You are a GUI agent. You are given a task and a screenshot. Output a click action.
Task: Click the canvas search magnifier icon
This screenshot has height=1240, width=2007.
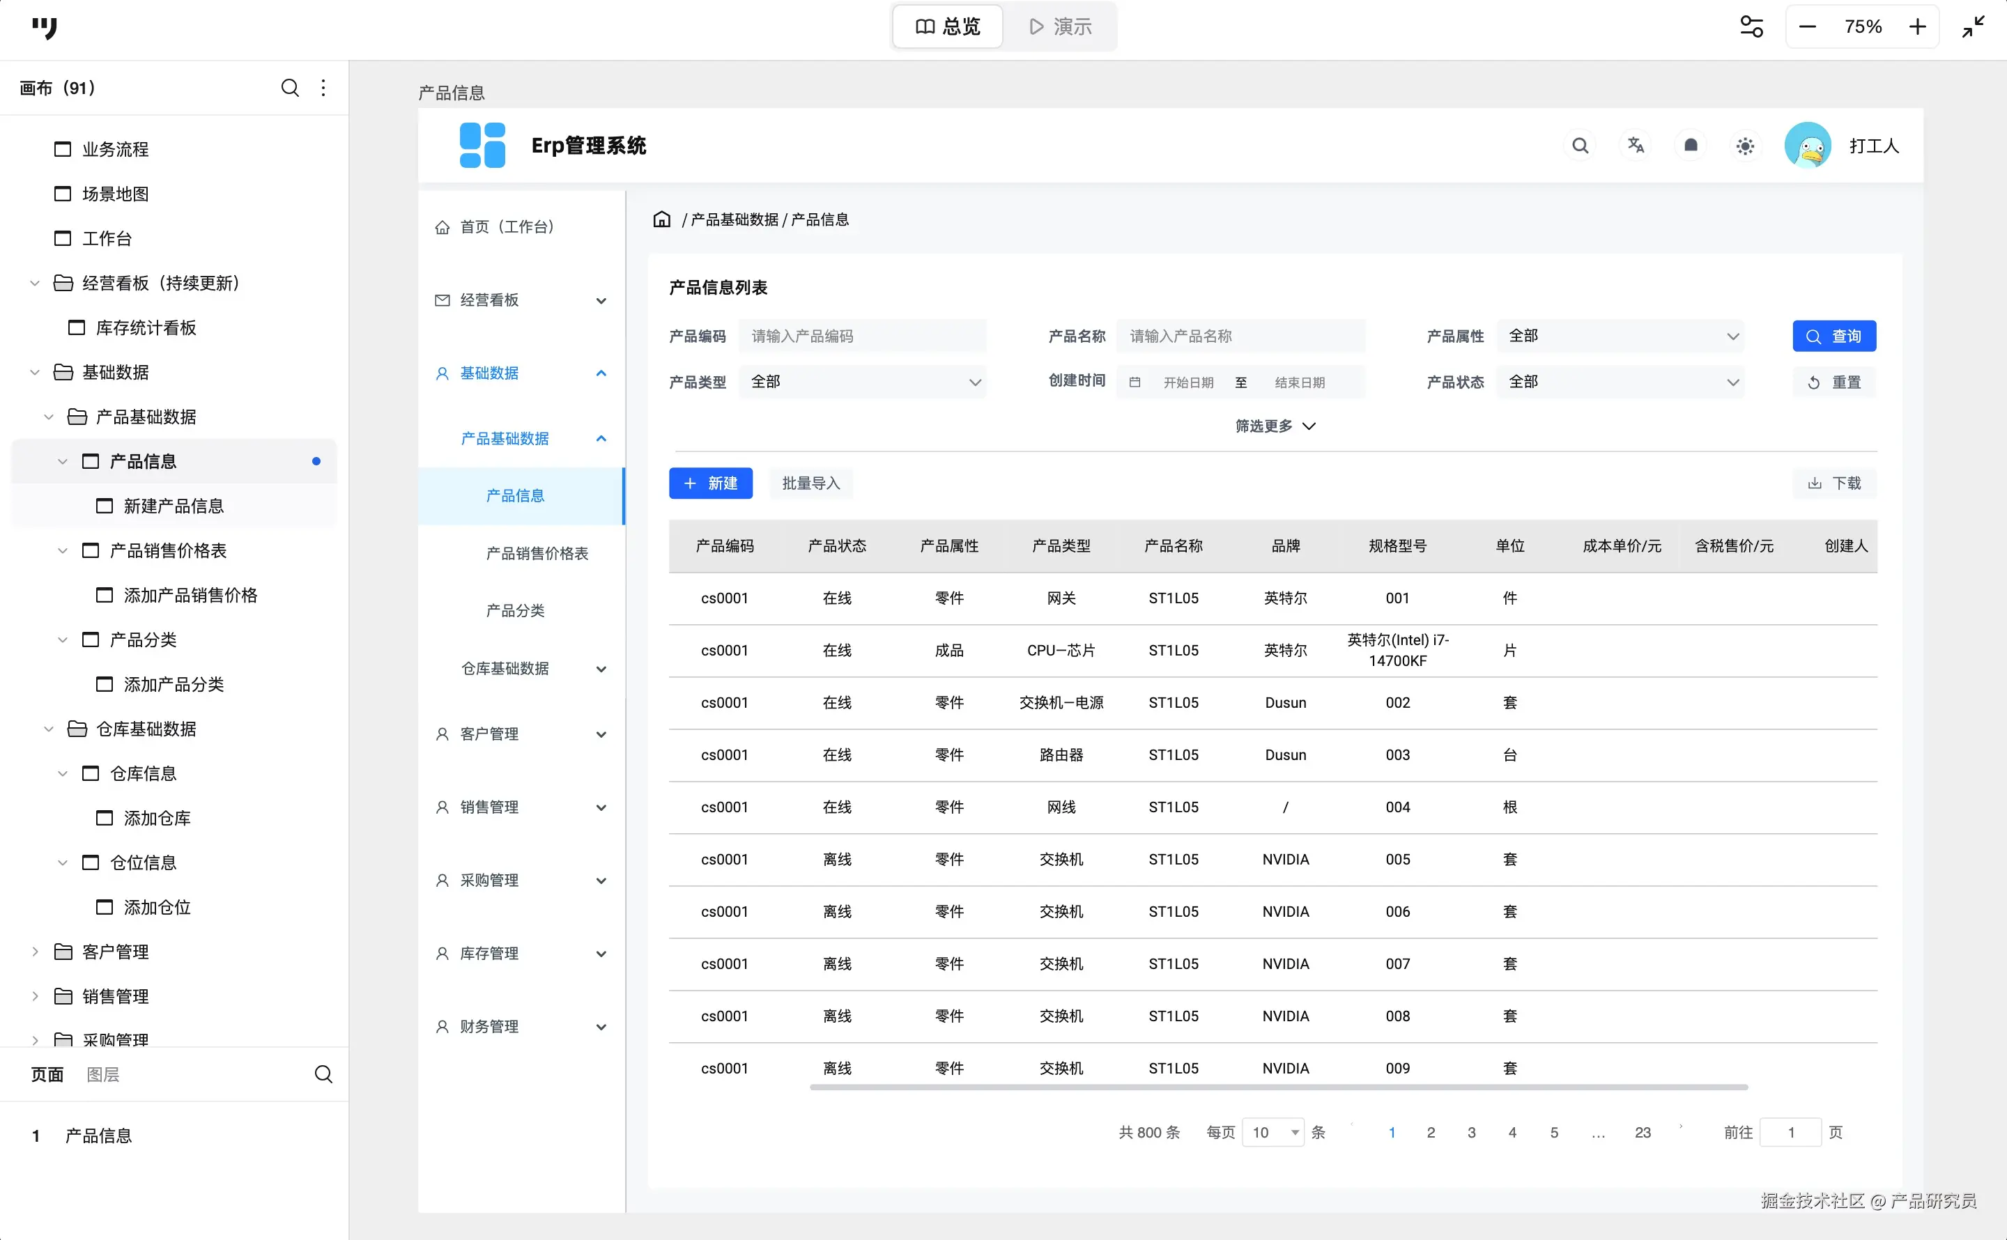[x=289, y=88]
